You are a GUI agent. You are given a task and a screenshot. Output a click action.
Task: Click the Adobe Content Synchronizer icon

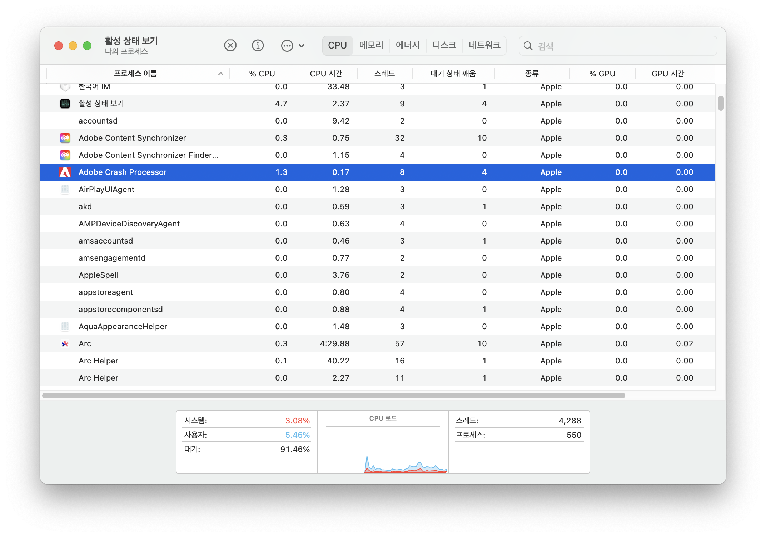[x=65, y=138]
